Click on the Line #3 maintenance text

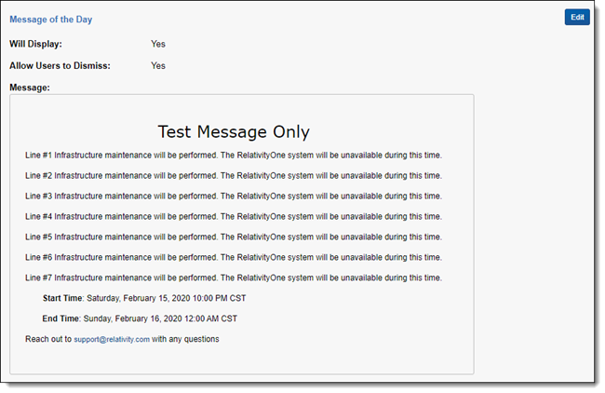(233, 196)
